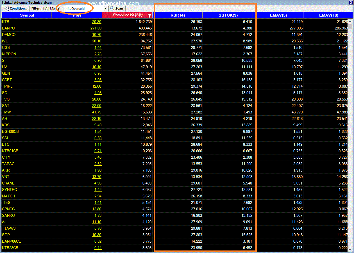Click SC's RSI value 26.640
Screen dimensions: 354x253
click(196, 93)
